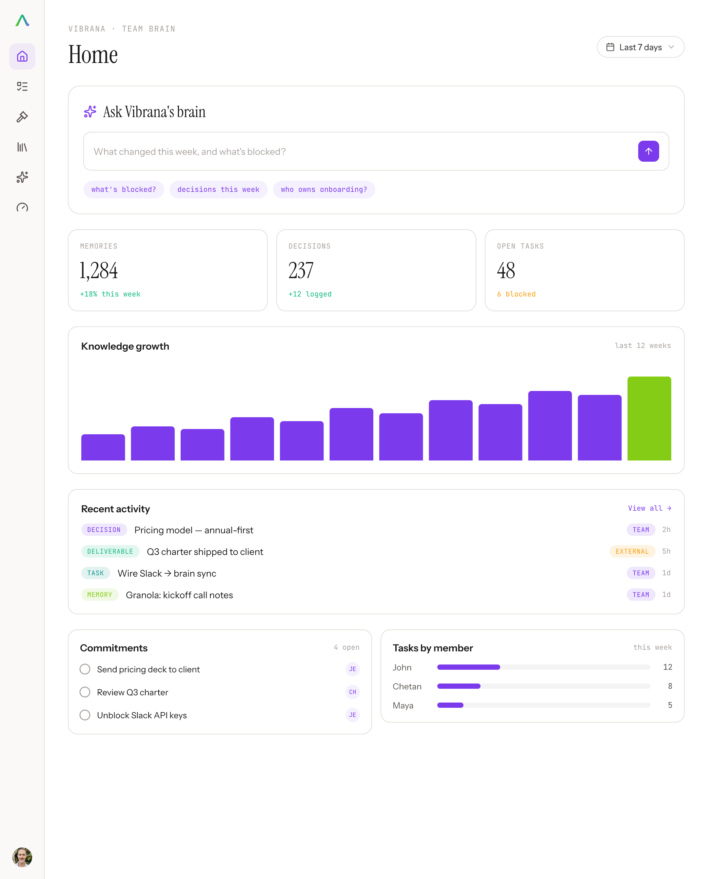Screen dimensions: 708x879
Task: Click Vibrana · Team Brain breadcrumb
Action: [x=122, y=29]
